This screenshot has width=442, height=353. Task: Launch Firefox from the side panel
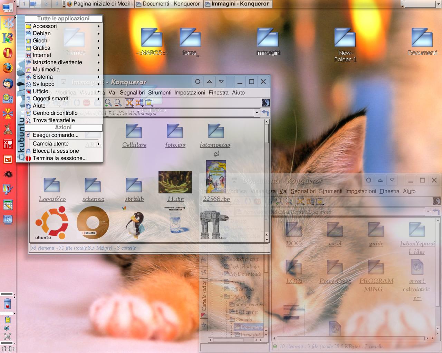click(8, 68)
